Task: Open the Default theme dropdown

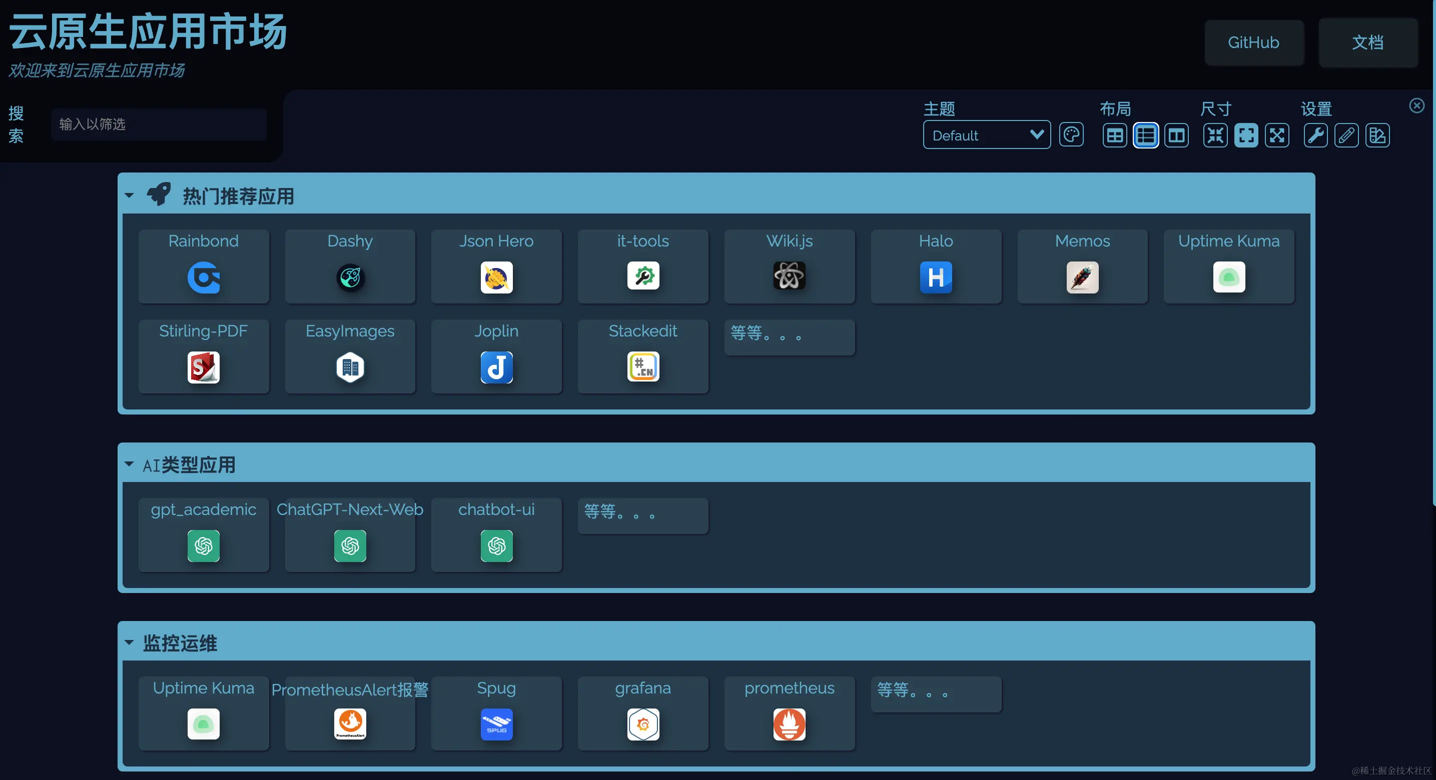Action: (987, 135)
